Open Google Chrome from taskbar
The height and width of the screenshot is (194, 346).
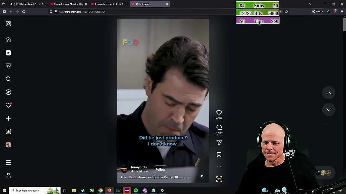tap(100, 190)
